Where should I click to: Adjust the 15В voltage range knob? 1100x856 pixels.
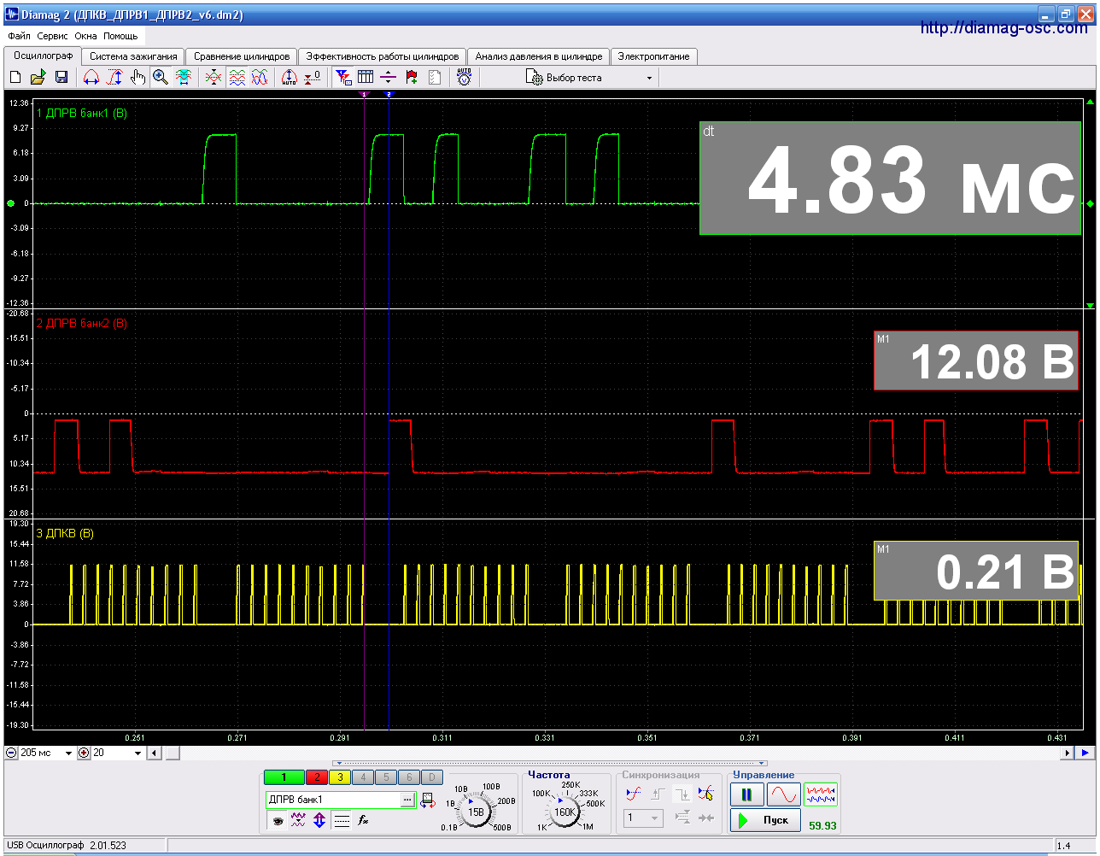[x=477, y=811]
